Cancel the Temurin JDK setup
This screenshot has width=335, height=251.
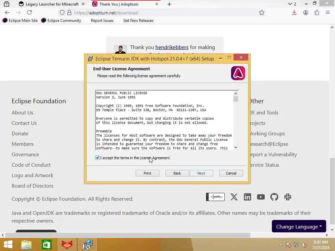point(231,173)
